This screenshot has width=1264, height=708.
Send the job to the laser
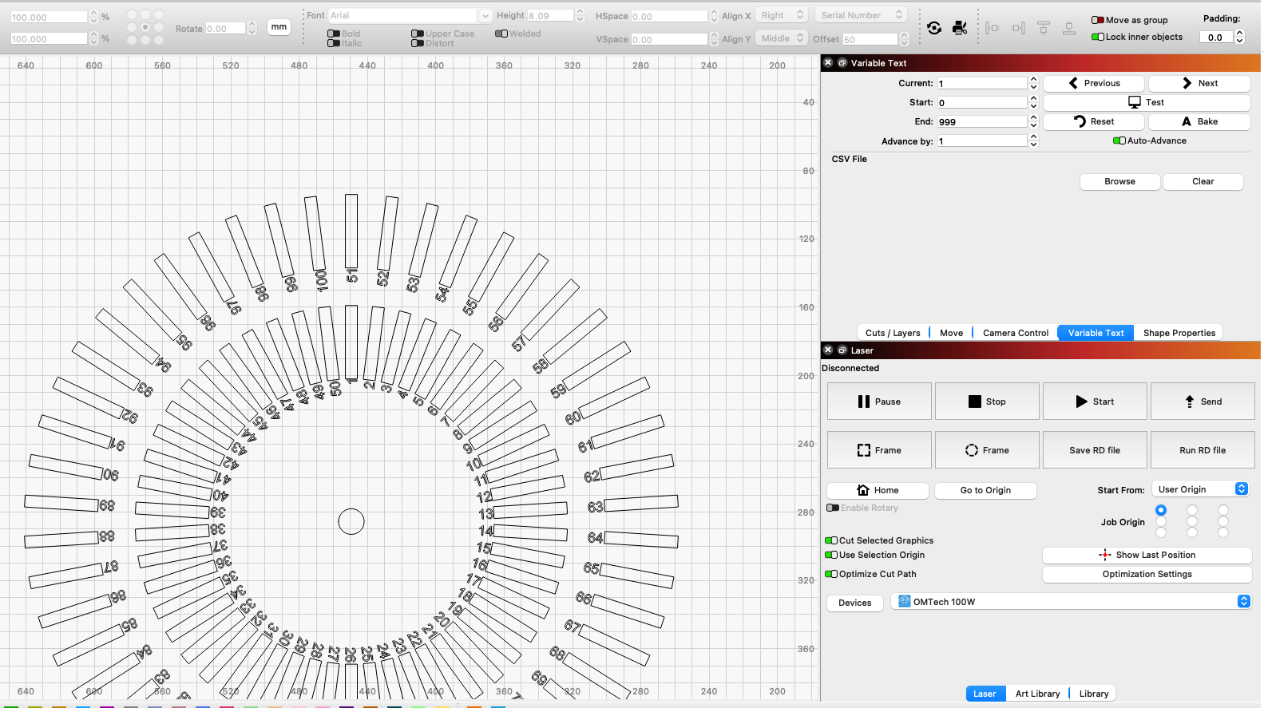1202,401
